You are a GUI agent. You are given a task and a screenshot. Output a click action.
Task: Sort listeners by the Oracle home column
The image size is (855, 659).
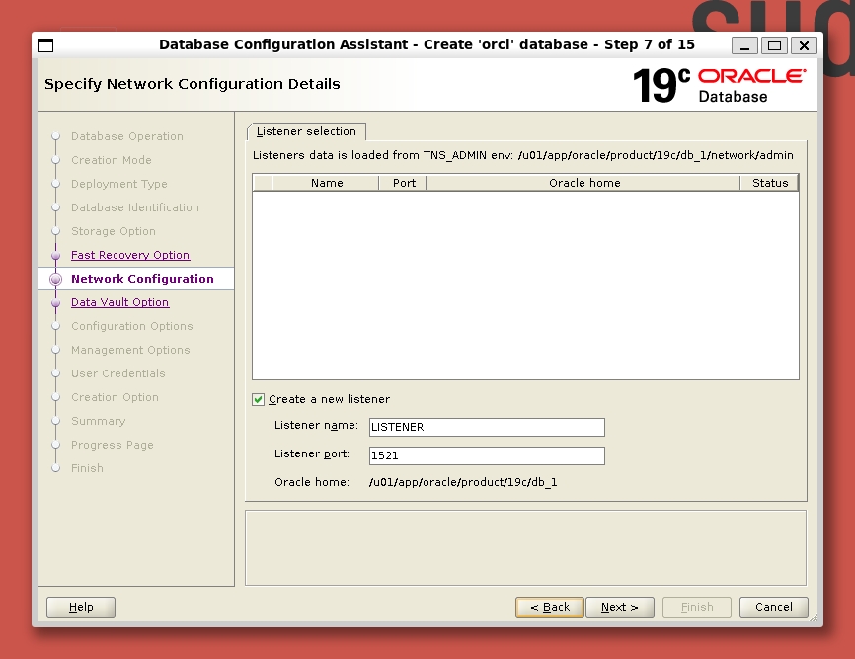pos(583,183)
